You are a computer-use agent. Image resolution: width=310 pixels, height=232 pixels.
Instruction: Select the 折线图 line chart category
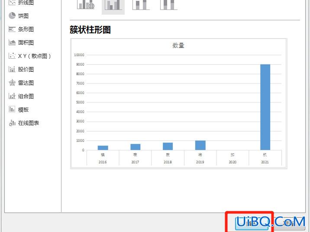point(21,2)
